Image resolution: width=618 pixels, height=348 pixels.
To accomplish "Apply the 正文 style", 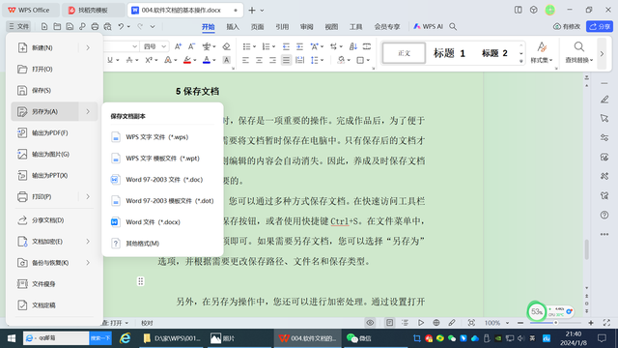I will click(x=404, y=53).
